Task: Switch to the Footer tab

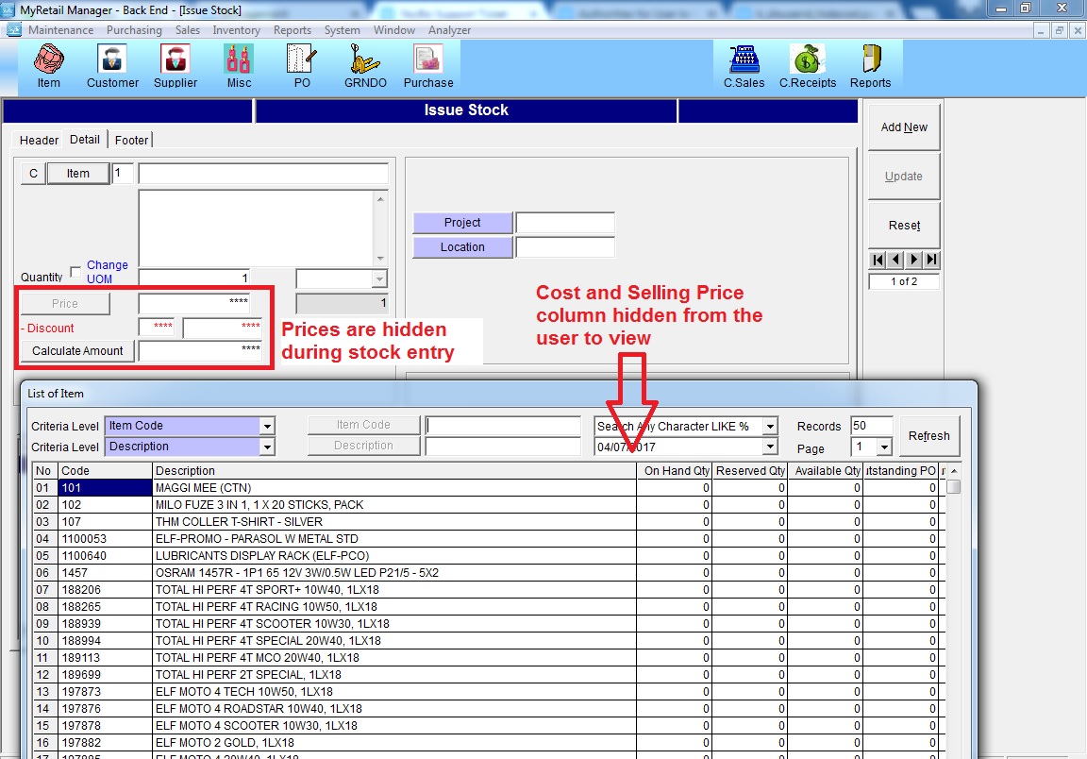Action: click(131, 140)
